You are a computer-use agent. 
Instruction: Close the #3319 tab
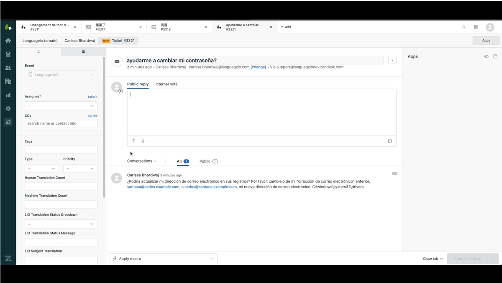point(206,27)
